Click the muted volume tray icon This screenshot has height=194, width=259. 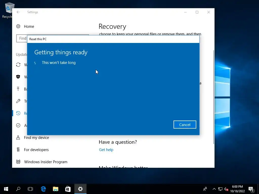click(226, 189)
